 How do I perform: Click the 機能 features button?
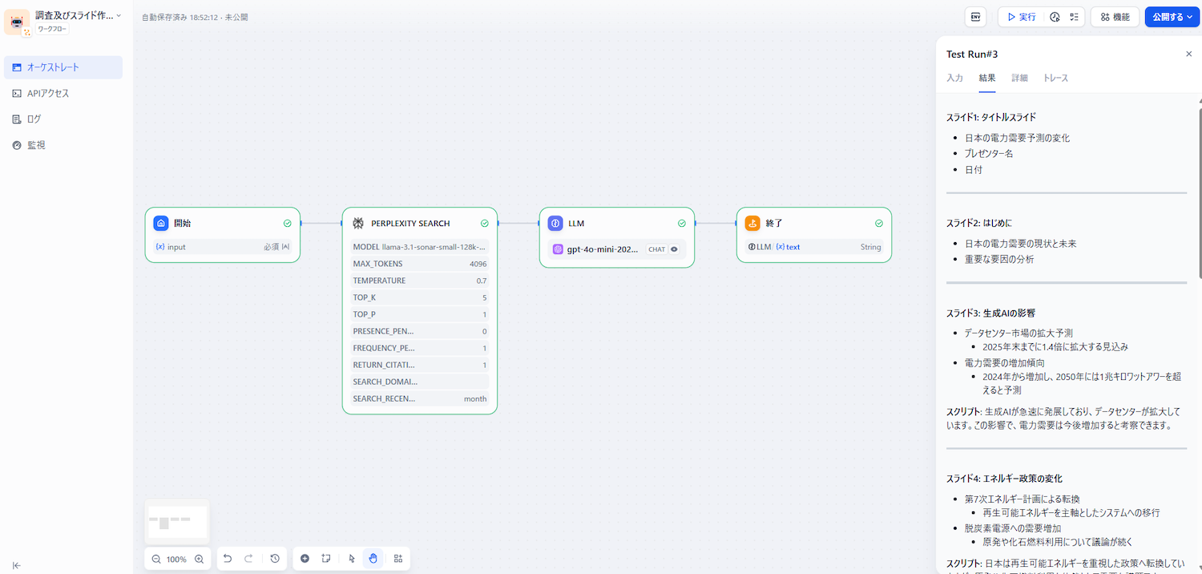pyautogui.click(x=1115, y=17)
